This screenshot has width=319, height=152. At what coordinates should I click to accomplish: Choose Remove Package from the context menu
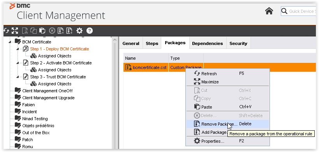(x=228, y=124)
